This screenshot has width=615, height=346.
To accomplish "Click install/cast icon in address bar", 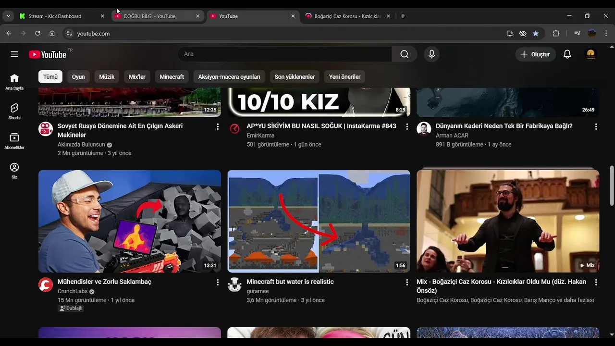I will point(510,33).
